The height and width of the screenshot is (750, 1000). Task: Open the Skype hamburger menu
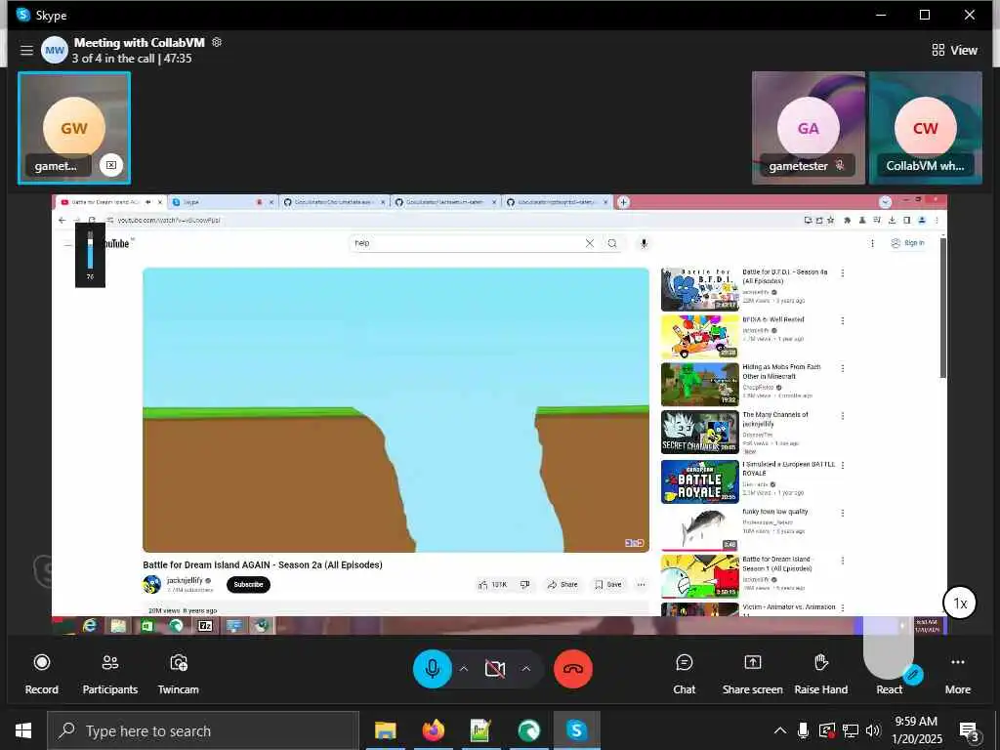[26, 50]
